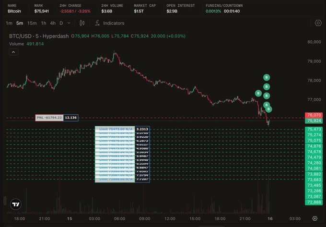This screenshot has height=227, width=326.
Task: Click the PNL -$1794.22 position label
Action: pyautogui.click(x=49, y=118)
